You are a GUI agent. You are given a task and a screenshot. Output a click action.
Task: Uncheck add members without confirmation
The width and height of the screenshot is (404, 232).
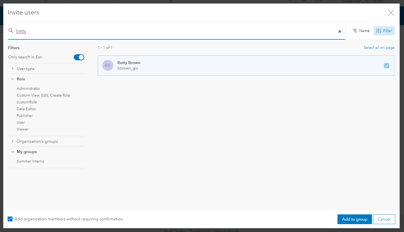tap(10, 219)
